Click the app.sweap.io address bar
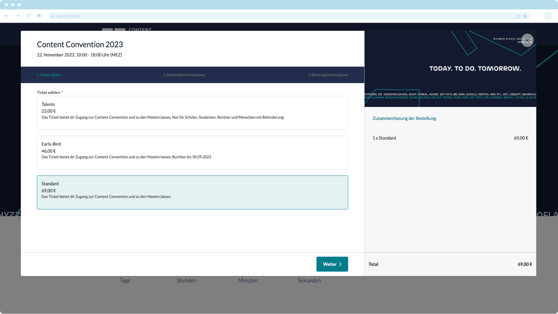This screenshot has width=558, height=314. (262, 16)
